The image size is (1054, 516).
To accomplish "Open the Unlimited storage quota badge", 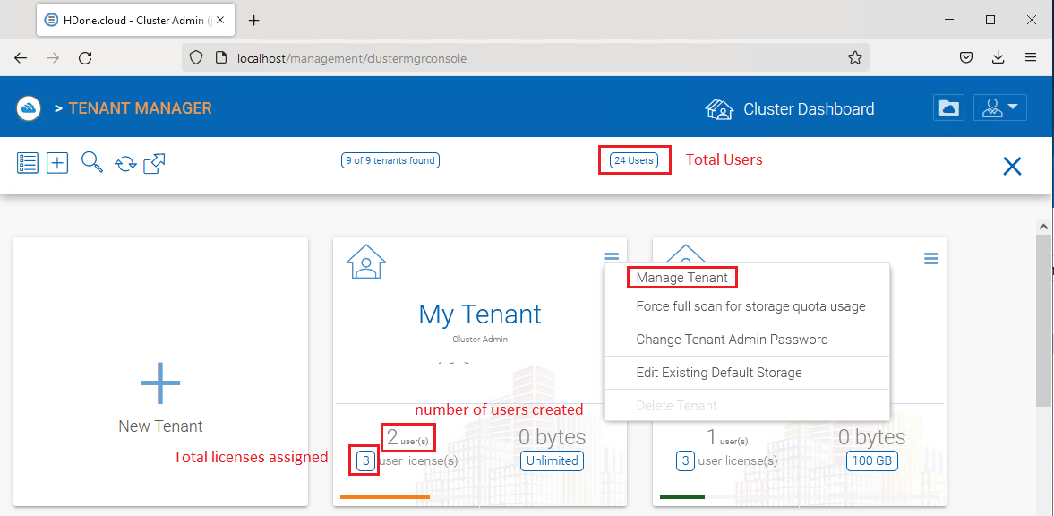I will [552, 460].
